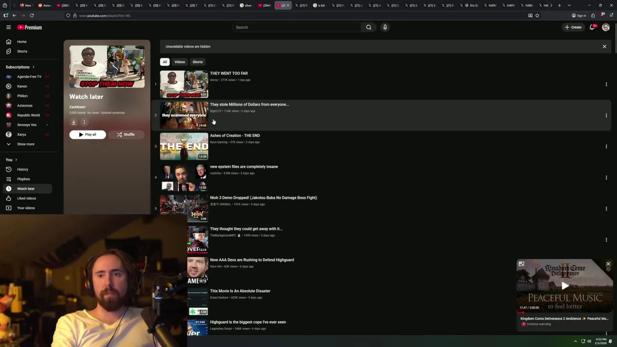Click the YouTube Premium logo
The height and width of the screenshot is (347, 617).
click(29, 27)
